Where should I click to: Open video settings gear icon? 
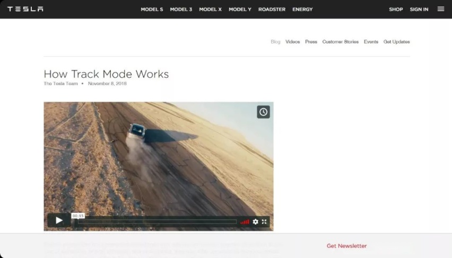click(x=255, y=221)
